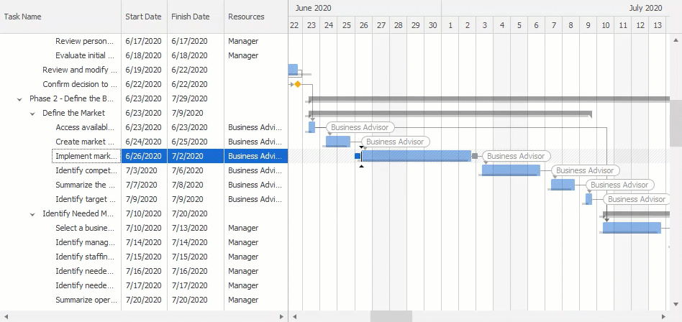
Task: Click the Start Date cell 7/10/2020 for Select a busine...
Action: click(x=145, y=228)
